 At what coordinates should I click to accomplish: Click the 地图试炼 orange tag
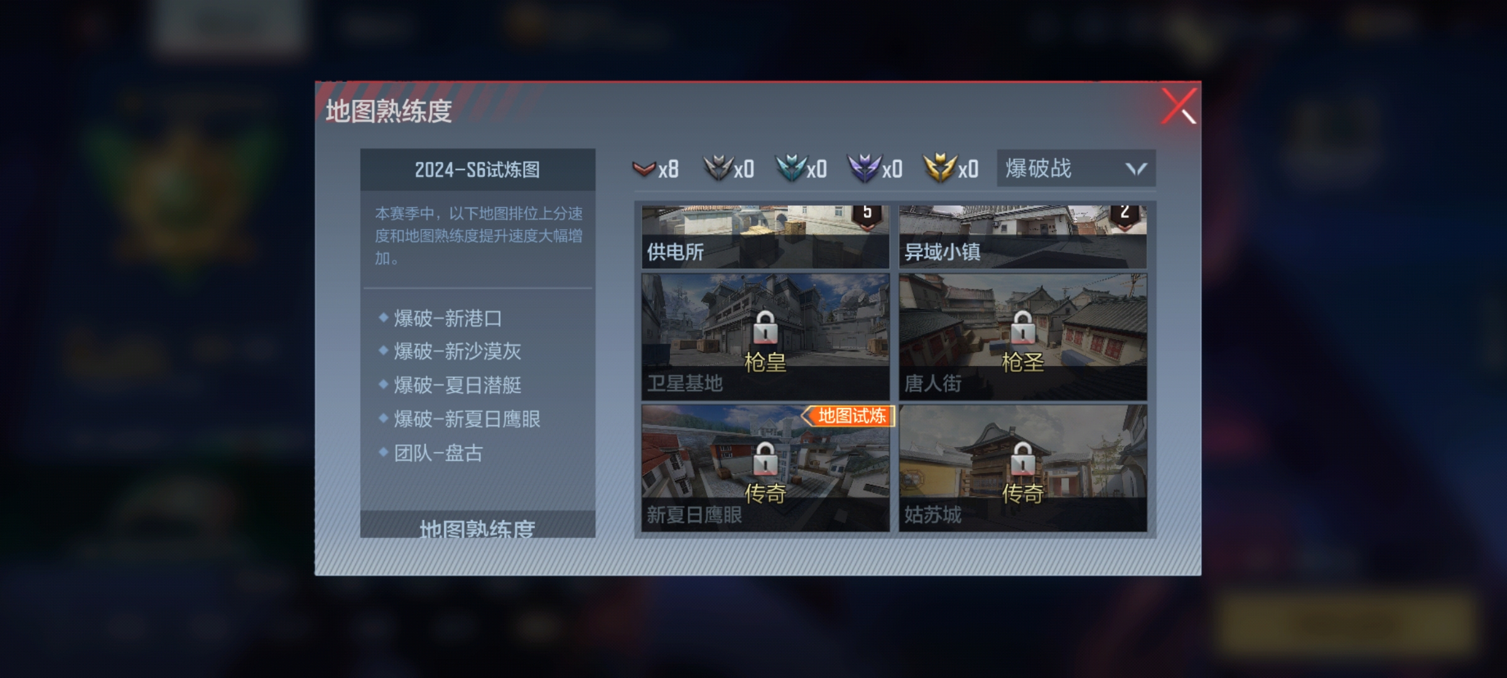tap(848, 416)
